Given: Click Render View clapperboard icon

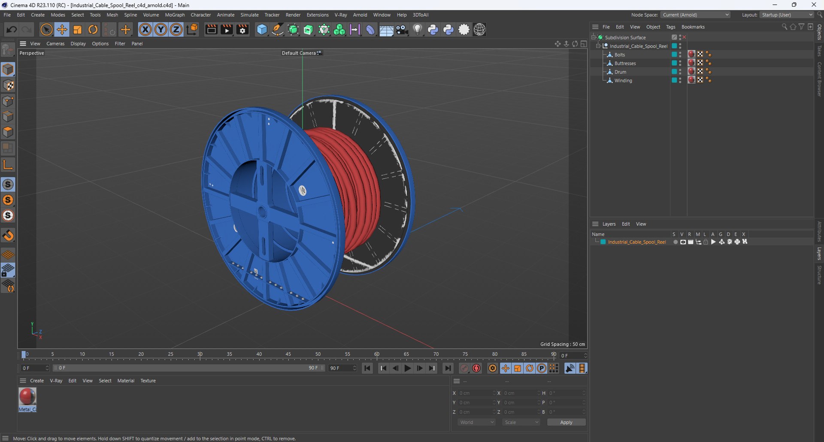Looking at the screenshot, I should 211,30.
